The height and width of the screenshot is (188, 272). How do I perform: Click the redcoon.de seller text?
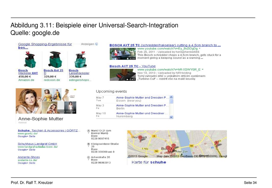[x=52, y=80]
